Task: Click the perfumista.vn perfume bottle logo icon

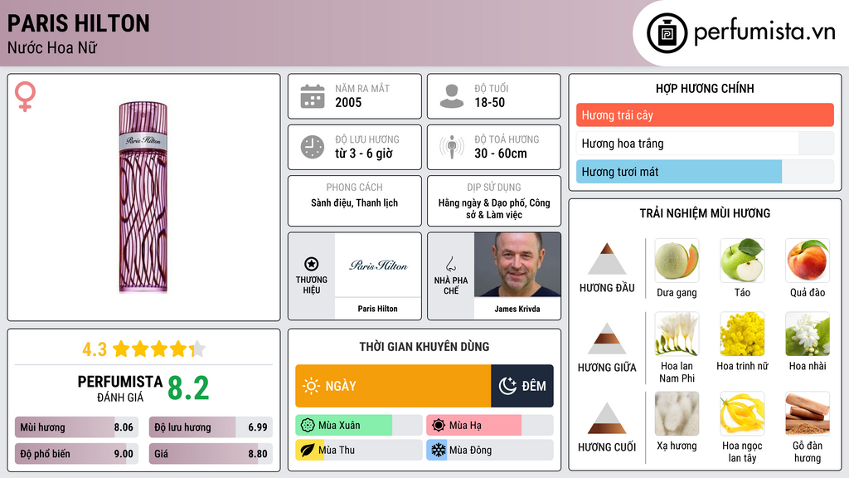Action: [x=667, y=33]
